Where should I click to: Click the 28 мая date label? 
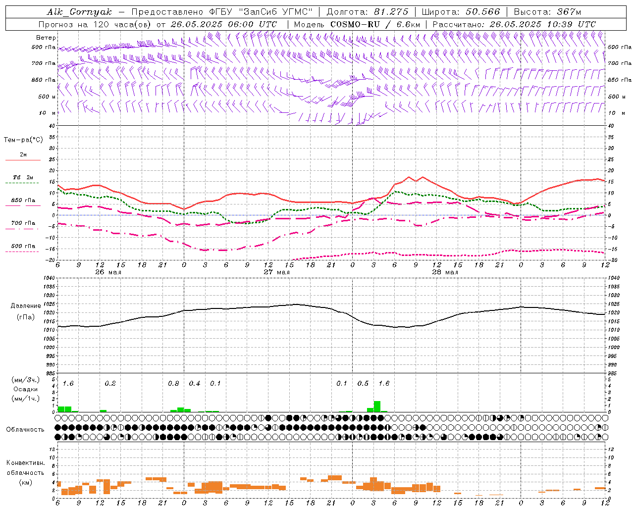coord(445,272)
